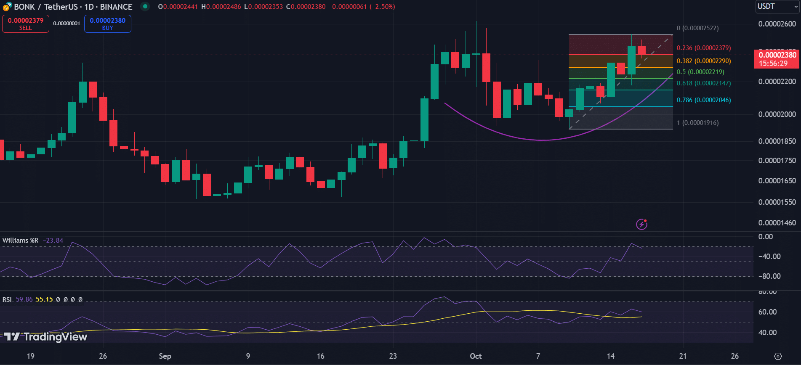Click the 0.5 (0.00002219) Fibonacci label
Image resolution: width=801 pixels, height=365 pixels.
click(700, 72)
